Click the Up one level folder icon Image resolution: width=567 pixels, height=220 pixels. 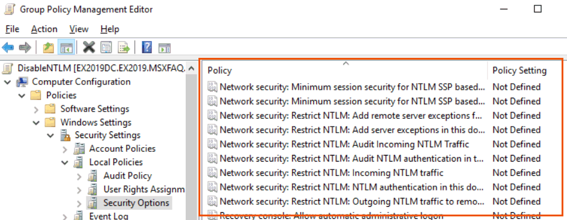48,48
